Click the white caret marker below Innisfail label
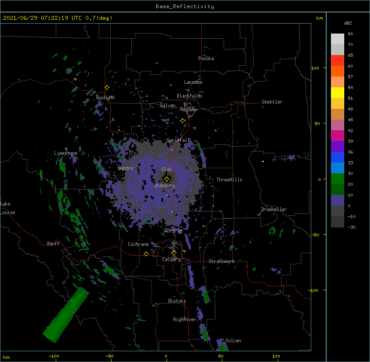The height and width of the screenshot is (362, 370). [x=172, y=150]
